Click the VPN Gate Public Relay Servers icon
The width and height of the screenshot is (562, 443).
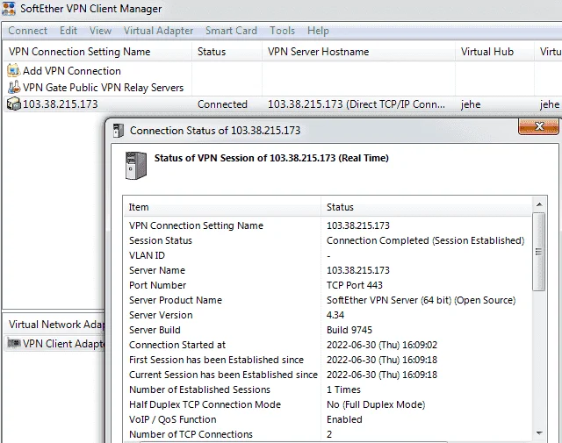(14, 87)
